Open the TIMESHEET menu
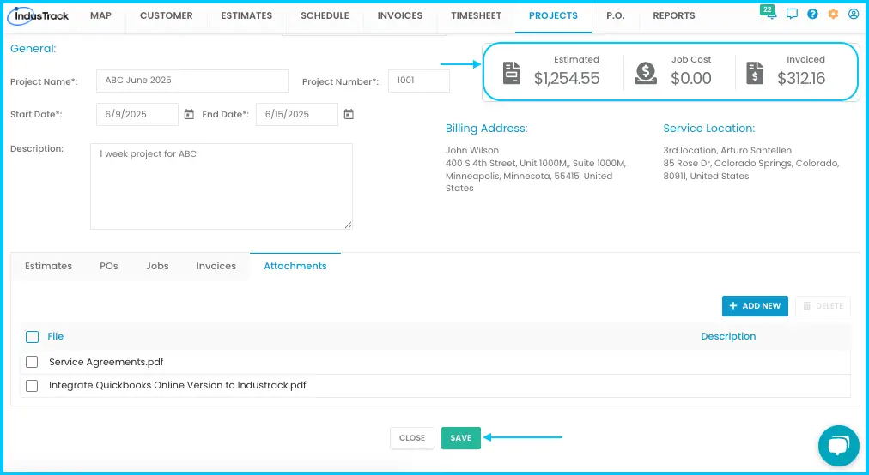The width and height of the screenshot is (869, 475). (x=476, y=15)
